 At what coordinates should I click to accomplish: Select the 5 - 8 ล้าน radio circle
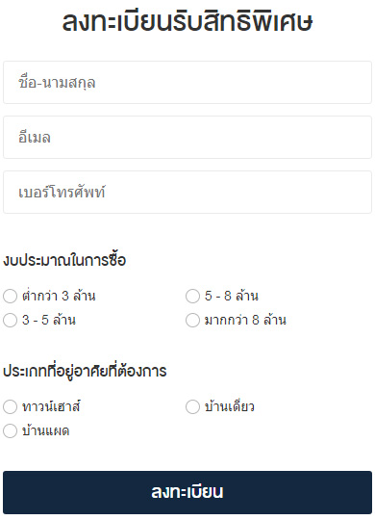tap(192, 296)
